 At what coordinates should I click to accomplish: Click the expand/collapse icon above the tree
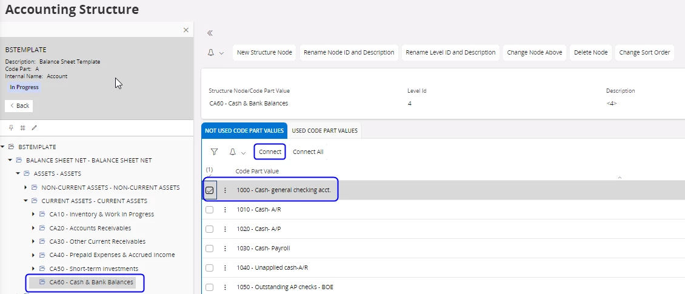tap(22, 128)
